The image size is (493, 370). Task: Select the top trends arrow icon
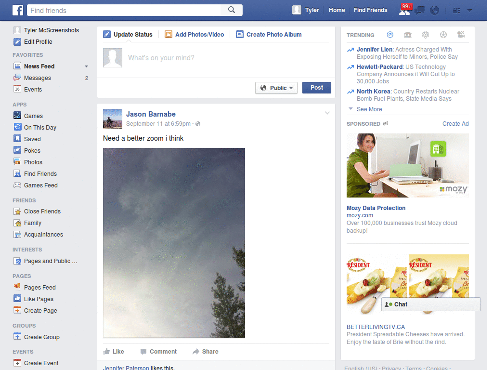click(390, 35)
